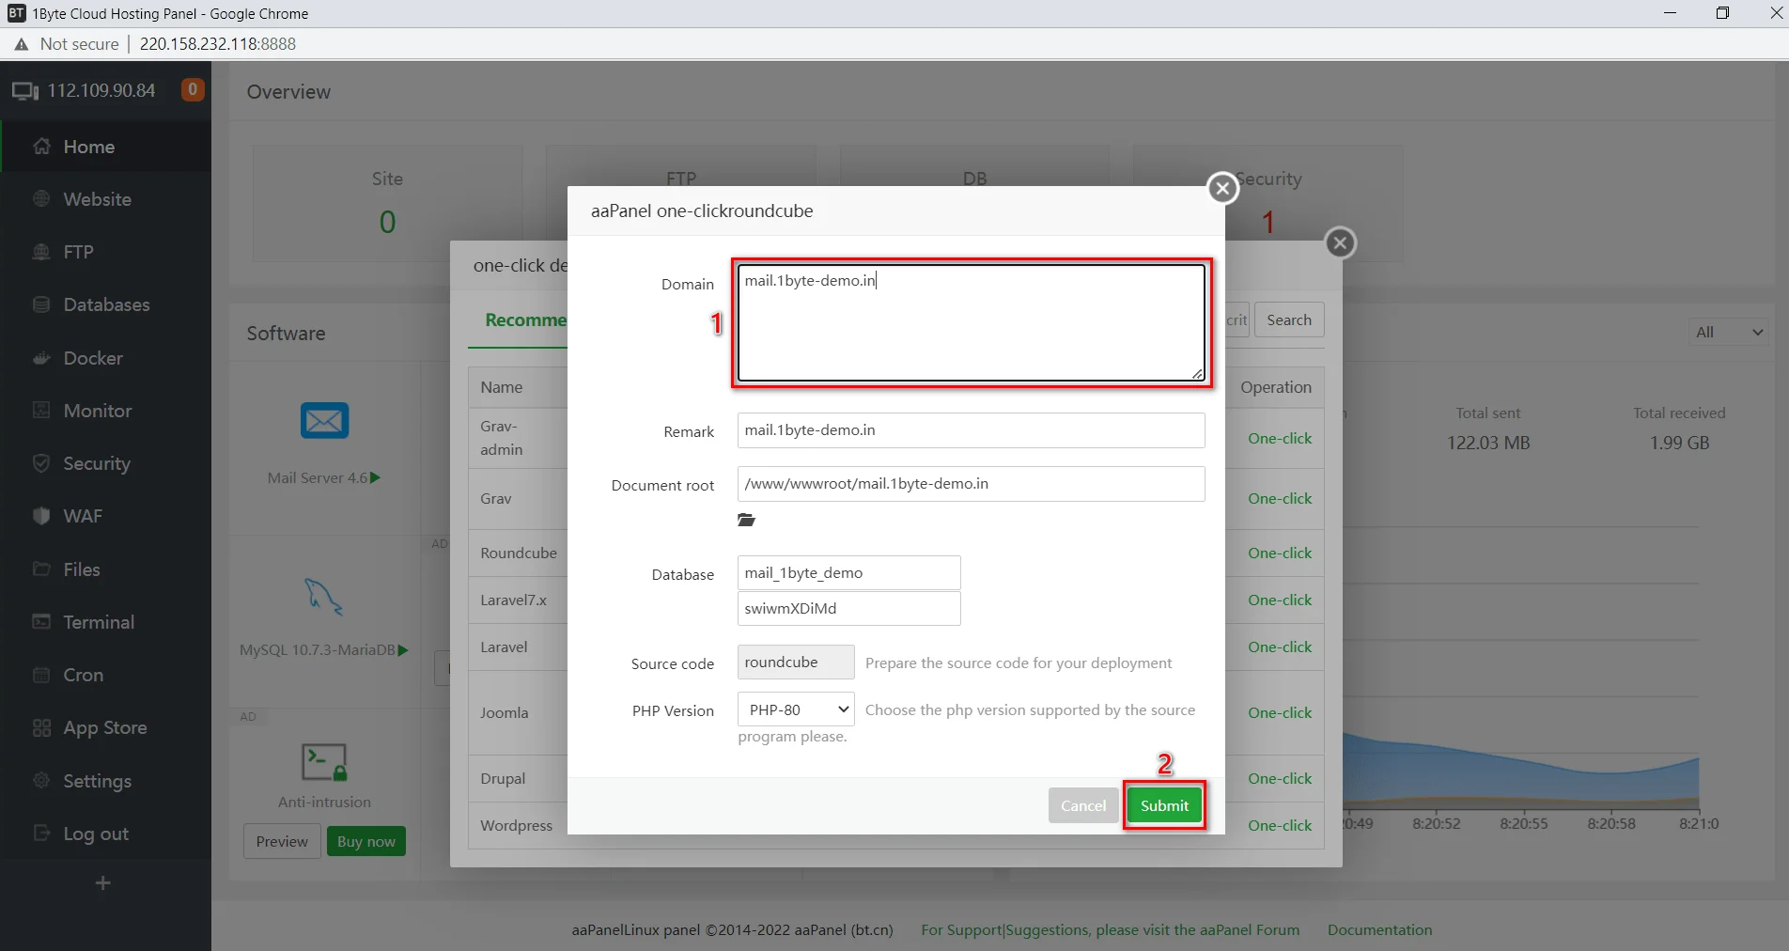
Task: Click the plus icon below the sidebar
Action: [103, 882]
